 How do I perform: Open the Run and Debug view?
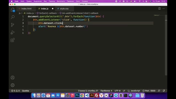pyautogui.click(x=13, y=32)
